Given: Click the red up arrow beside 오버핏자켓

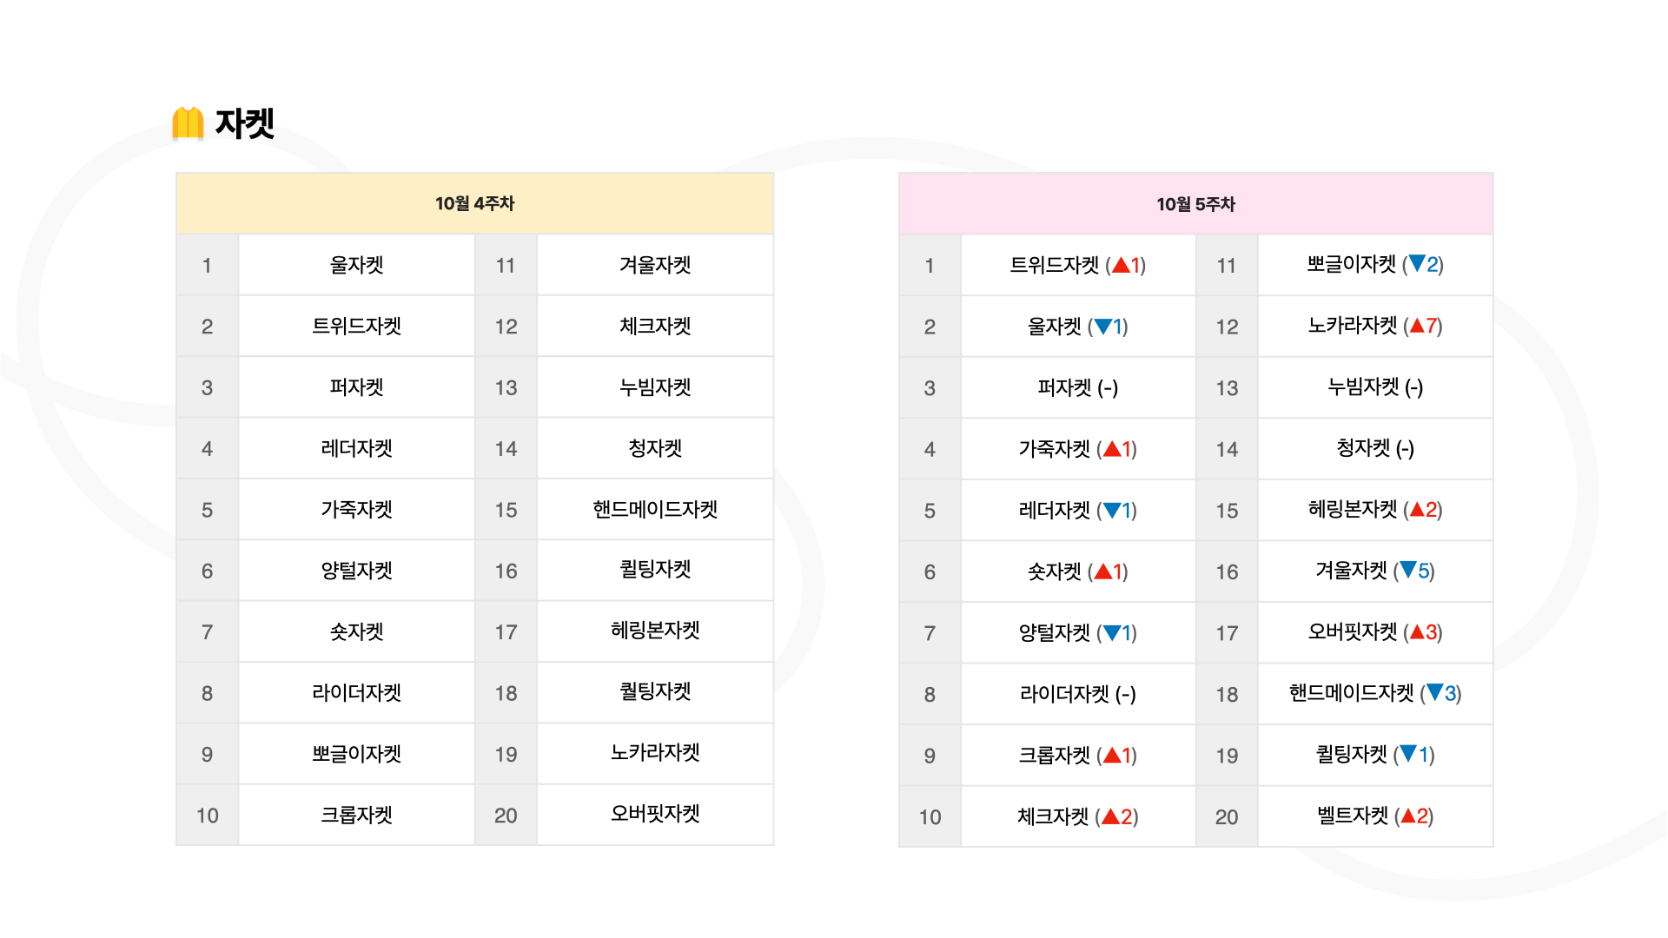Looking at the screenshot, I should (1417, 632).
